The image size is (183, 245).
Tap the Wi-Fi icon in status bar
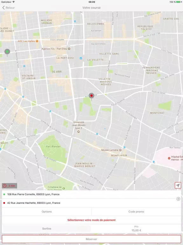point(14,2)
